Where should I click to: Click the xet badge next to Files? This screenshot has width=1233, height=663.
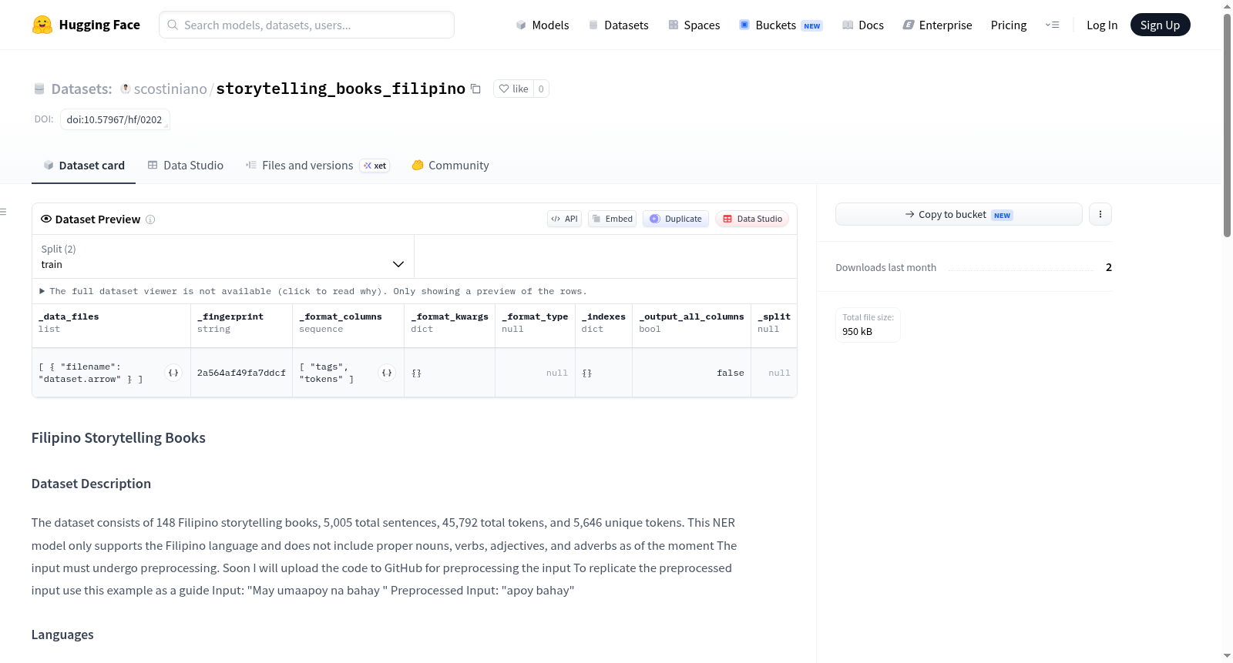[375, 166]
